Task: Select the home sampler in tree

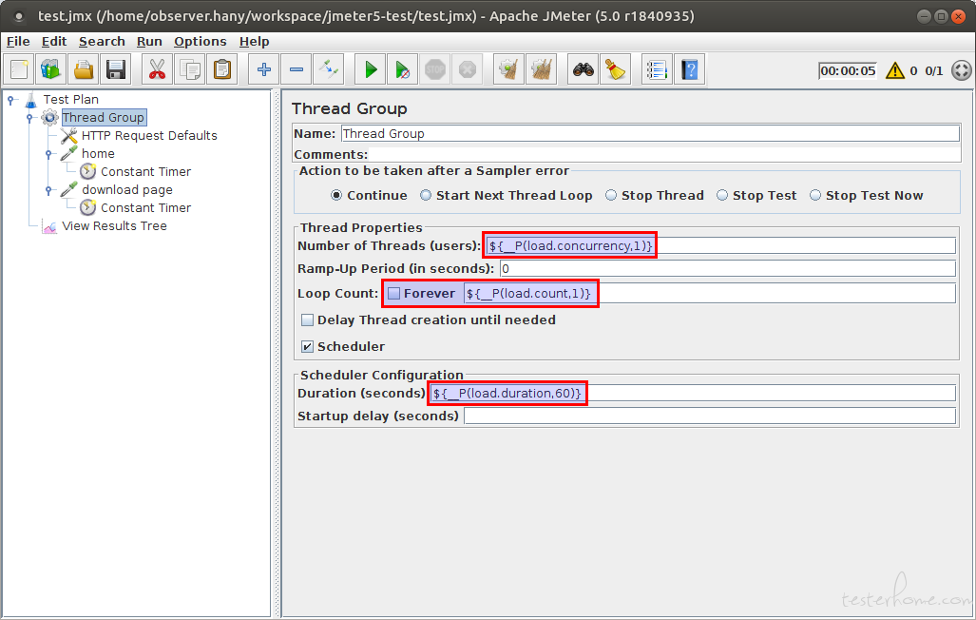Action: pyautogui.click(x=98, y=154)
